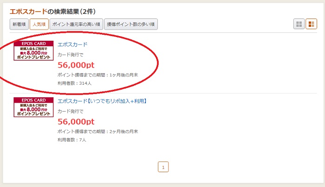Click the 利用者数：314人 text
The image size is (325, 187).
[74, 83]
